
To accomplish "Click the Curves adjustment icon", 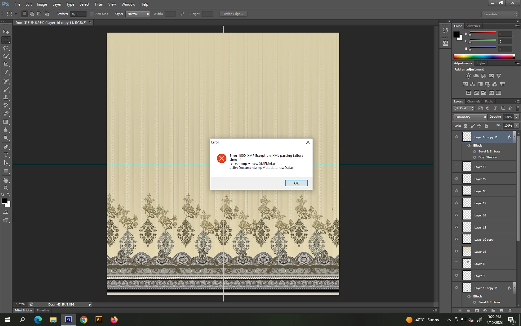I will [484, 76].
